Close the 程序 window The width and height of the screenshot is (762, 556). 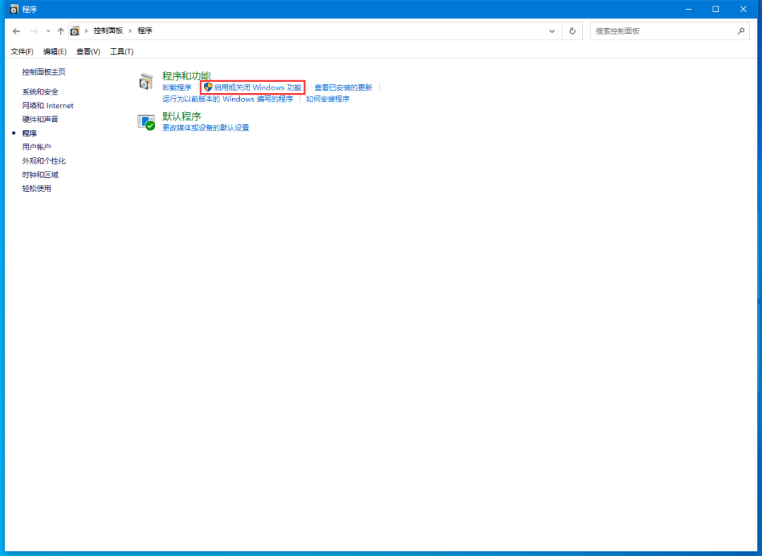coord(743,9)
